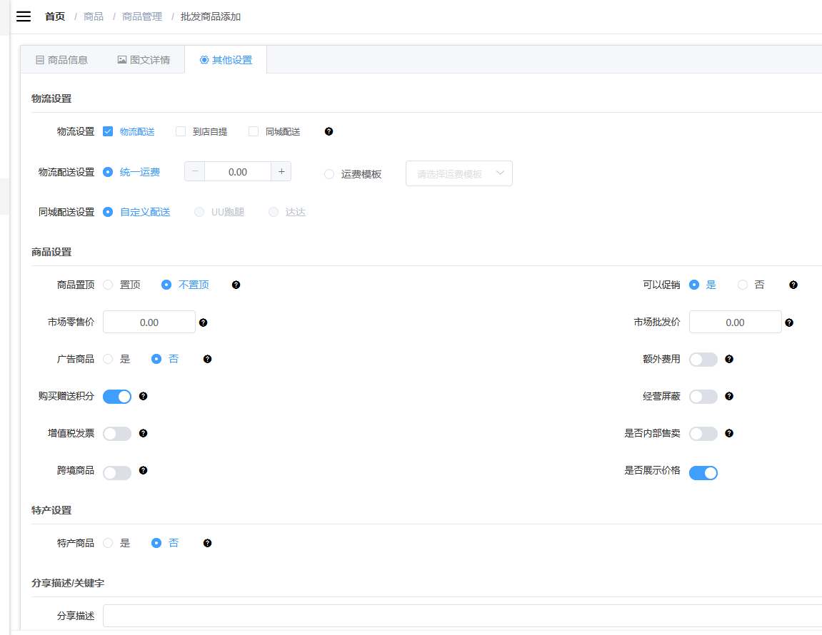
Task: Increase unified shipping fee with plus button
Action: (281, 171)
